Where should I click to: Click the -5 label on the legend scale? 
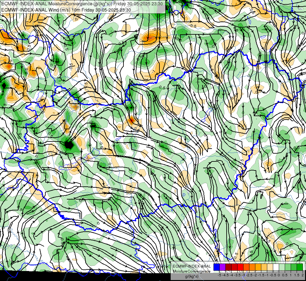tap(219, 275)
